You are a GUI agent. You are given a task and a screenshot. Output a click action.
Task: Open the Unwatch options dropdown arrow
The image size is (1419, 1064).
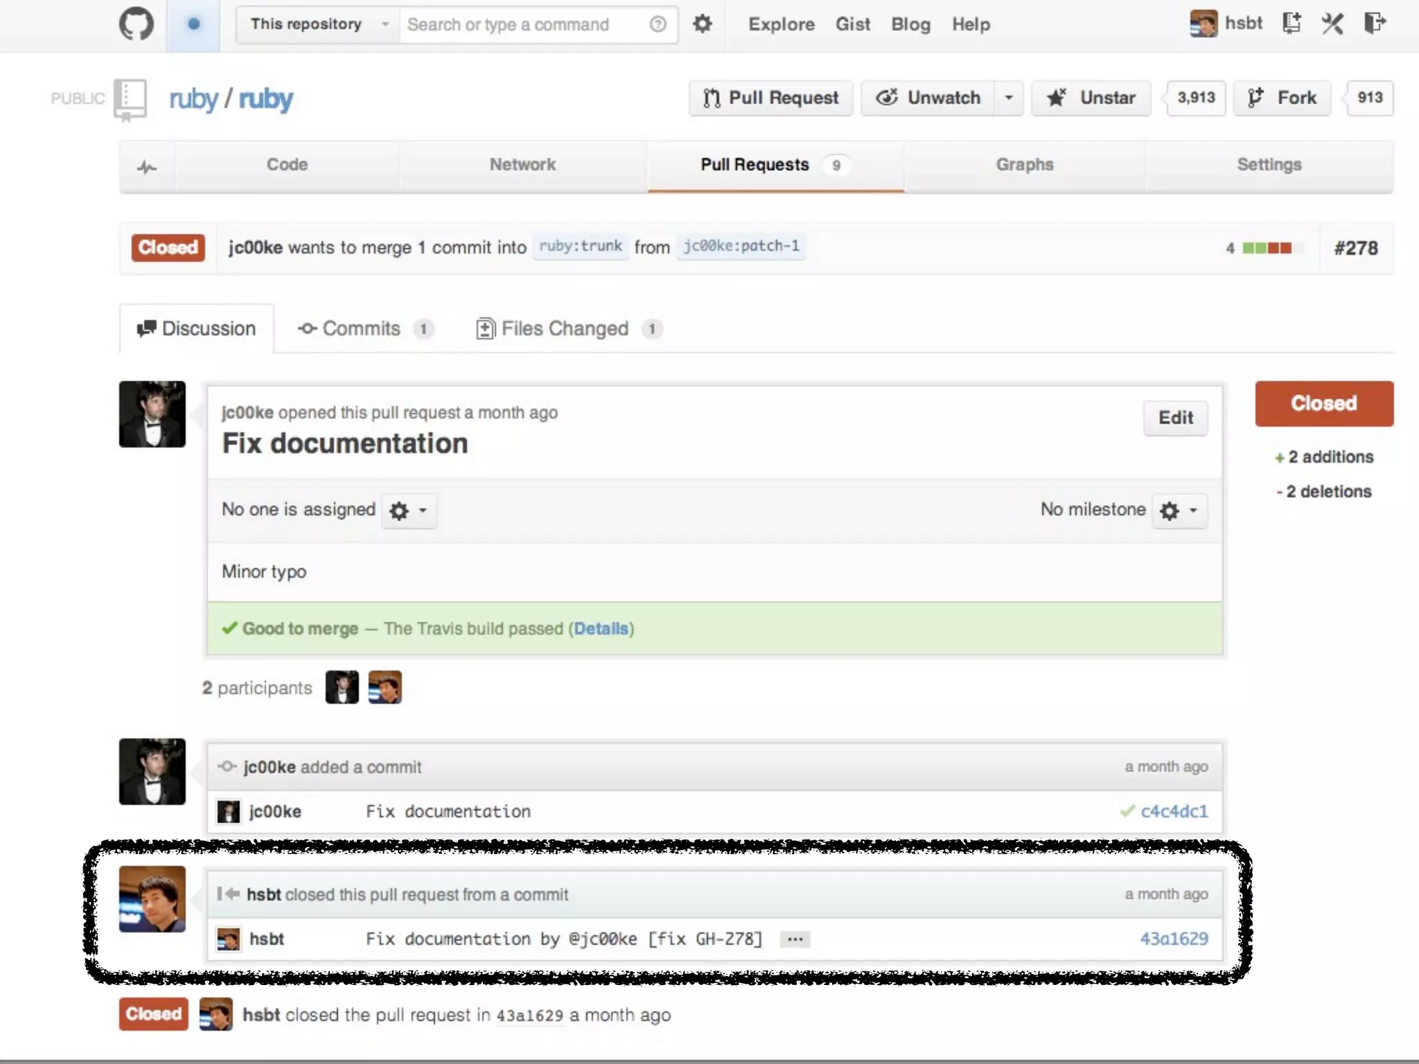pyautogui.click(x=1009, y=98)
